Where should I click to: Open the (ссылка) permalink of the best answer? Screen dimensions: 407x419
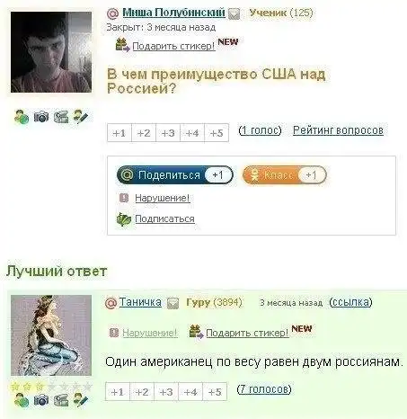pyautogui.click(x=350, y=302)
